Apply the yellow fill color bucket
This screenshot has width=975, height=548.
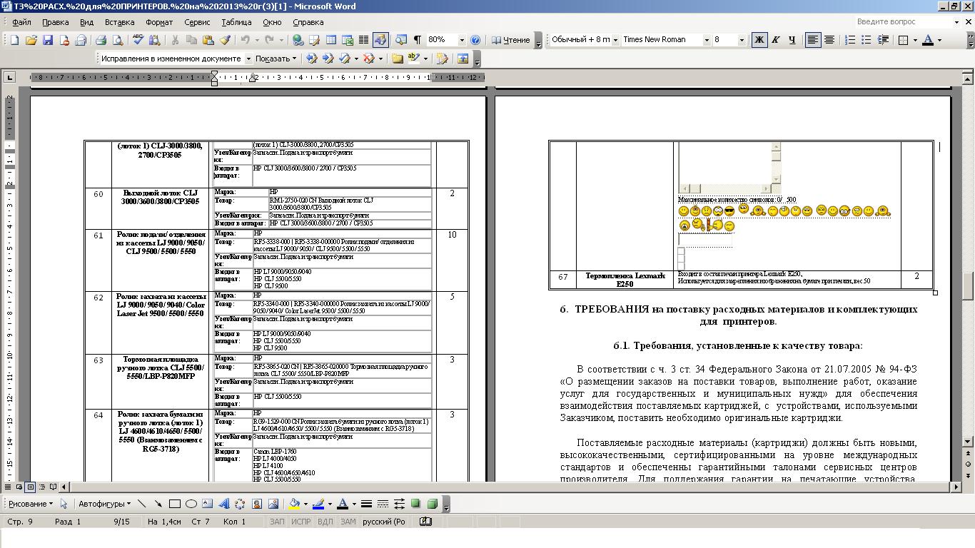click(295, 504)
